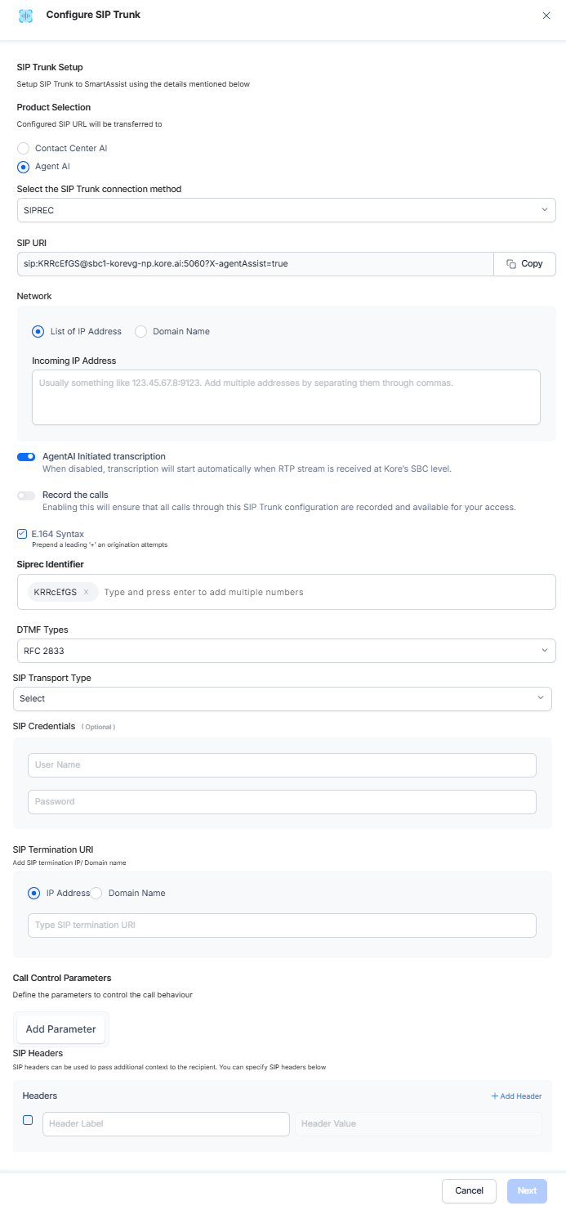
Task: Click the Configure SIP Trunk header logo icon
Action: [x=25, y=16]
